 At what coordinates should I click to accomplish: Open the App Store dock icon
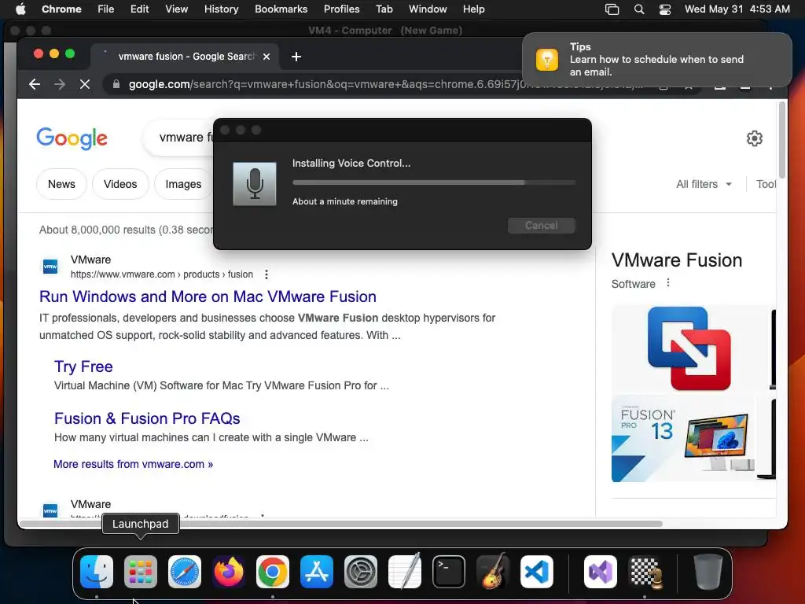(x=317, y=572)
